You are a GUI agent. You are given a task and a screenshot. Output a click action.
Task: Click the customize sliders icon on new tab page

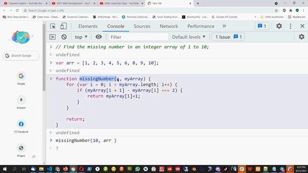tap(34, 157)
